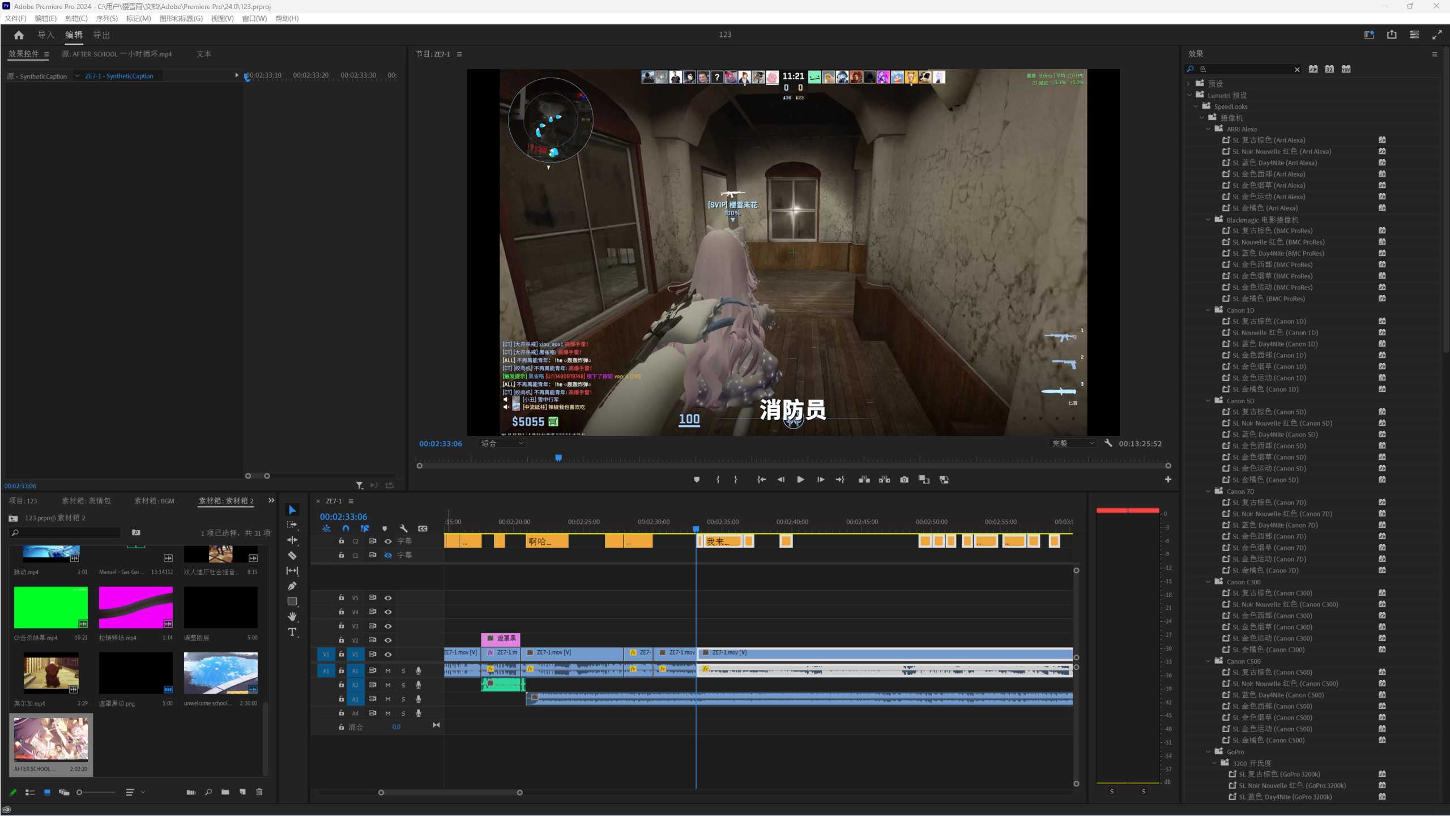Screen dimensions: 1450x816
Task: Select the Rectangle tool
Action: tap(292, 601)
